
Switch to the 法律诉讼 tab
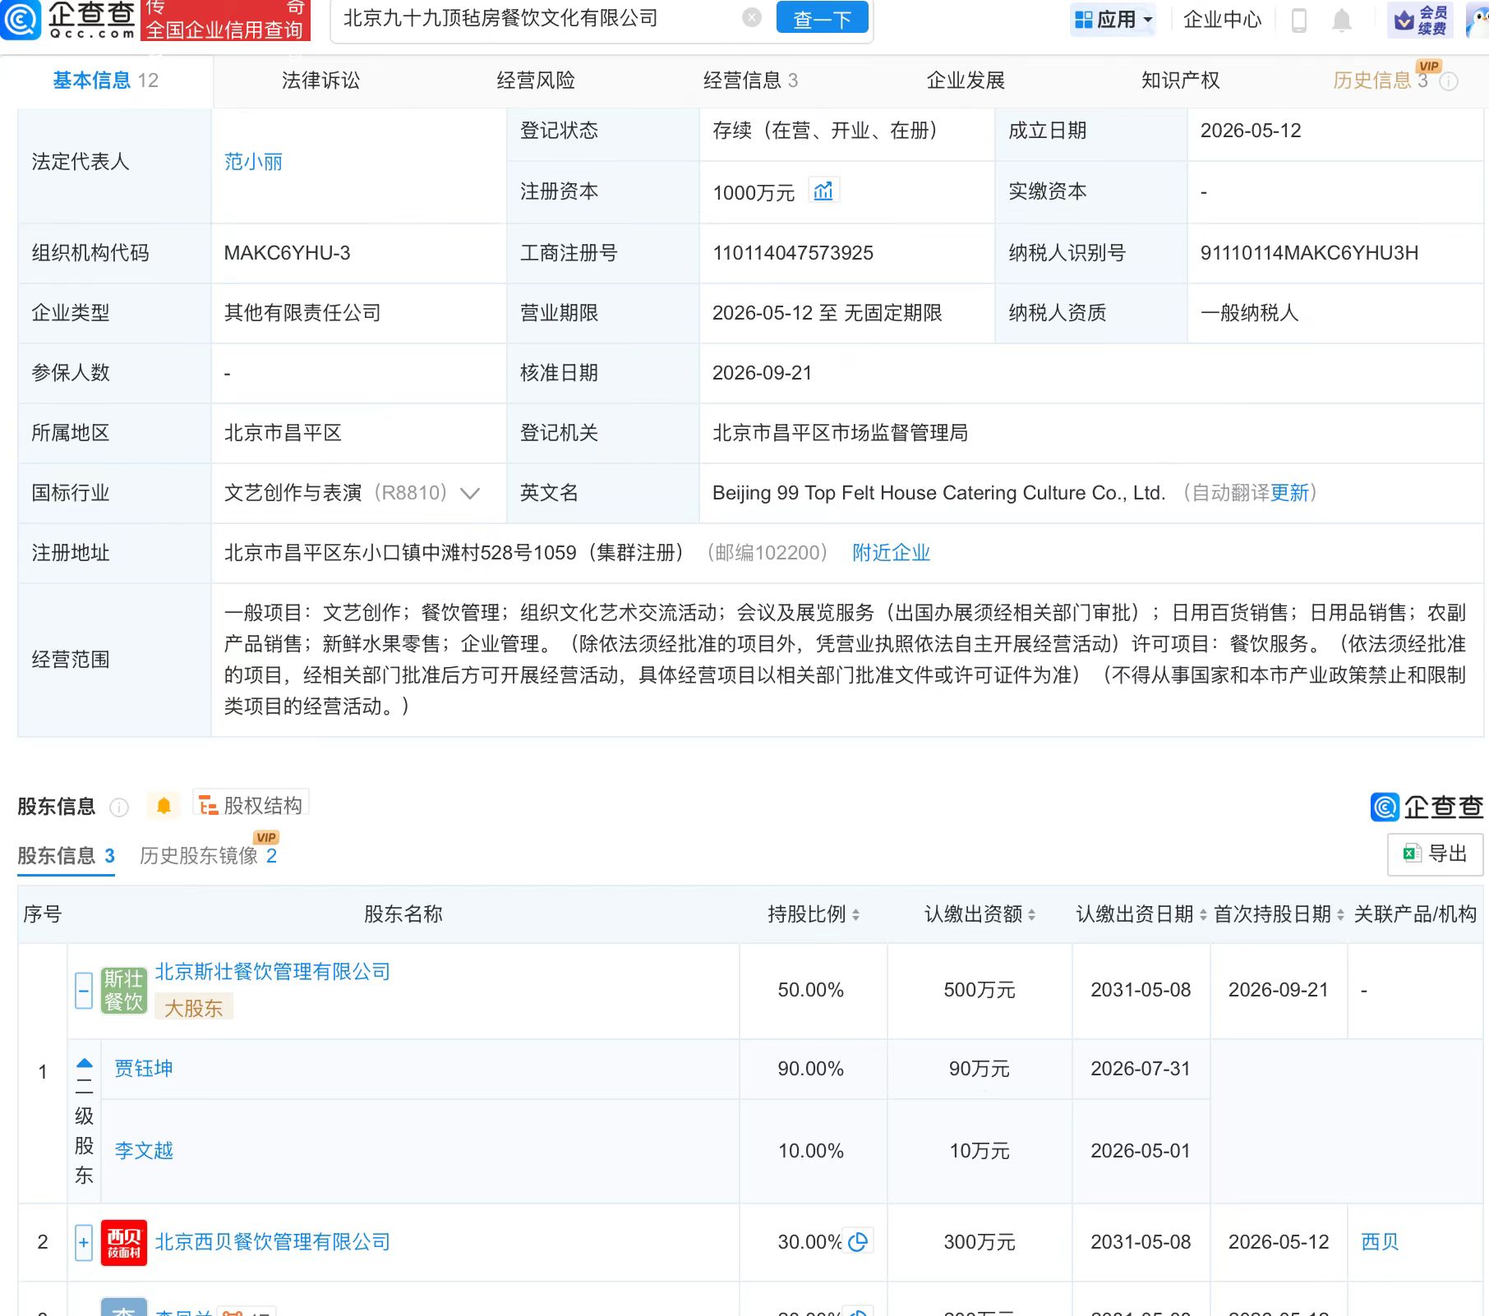coord(320,81)
